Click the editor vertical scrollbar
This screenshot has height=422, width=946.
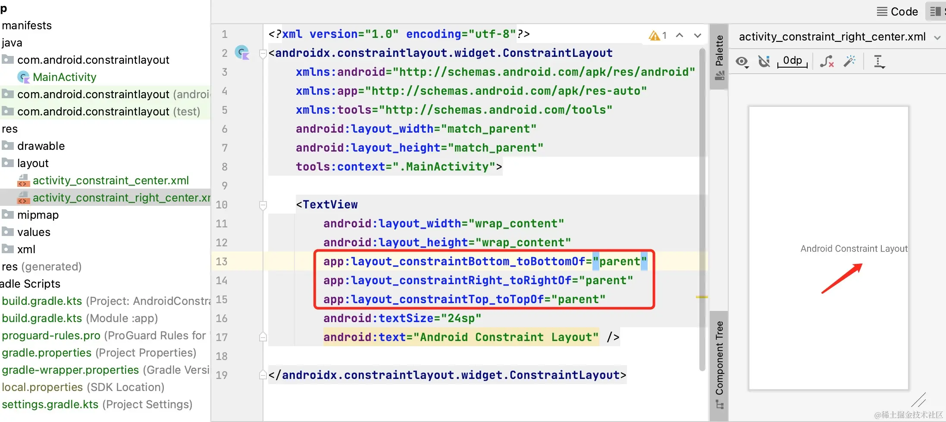coord(702,209)
